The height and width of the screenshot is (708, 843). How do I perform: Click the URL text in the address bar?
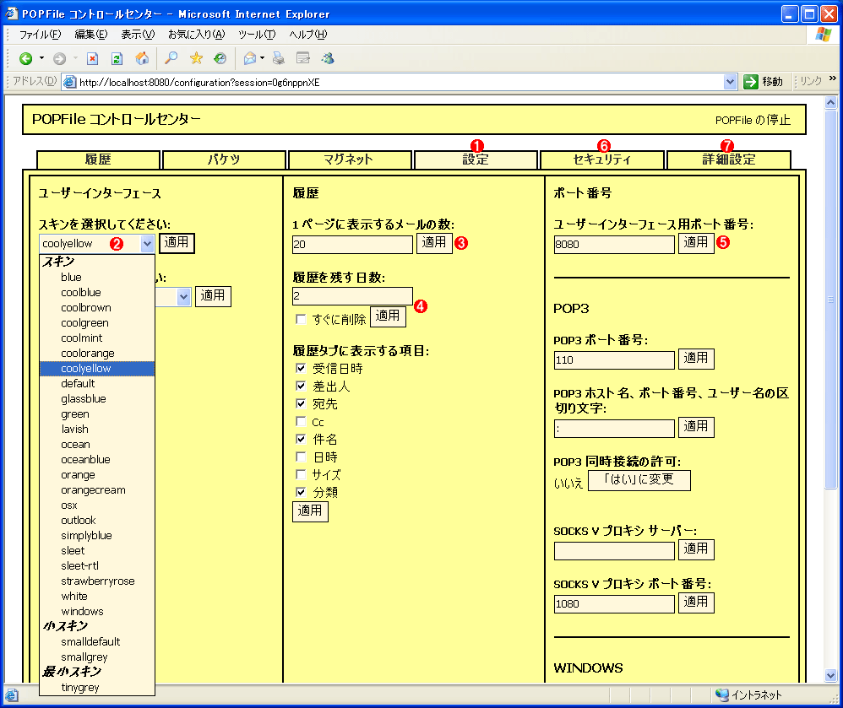199,82
